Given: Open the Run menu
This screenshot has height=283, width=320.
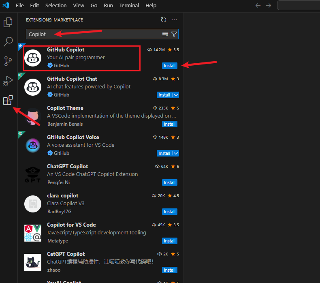Looking at the screenshot, I should coord(108,6).
